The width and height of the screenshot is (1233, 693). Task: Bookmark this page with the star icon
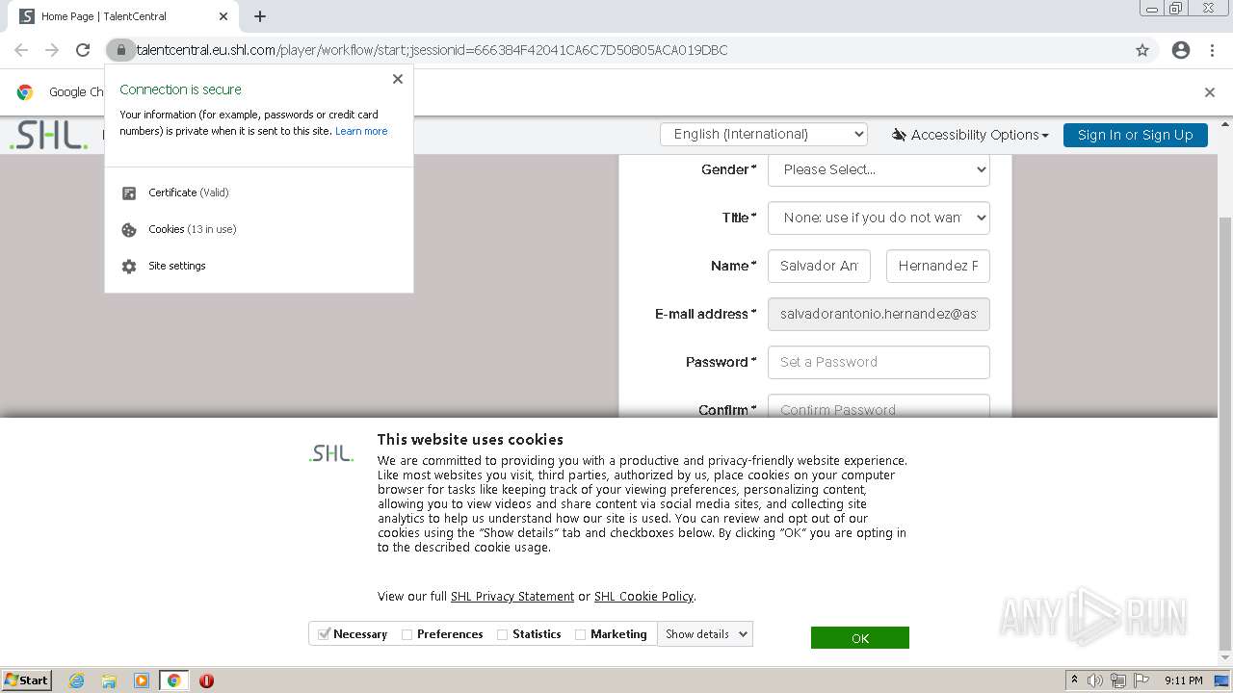(1142, 50)
